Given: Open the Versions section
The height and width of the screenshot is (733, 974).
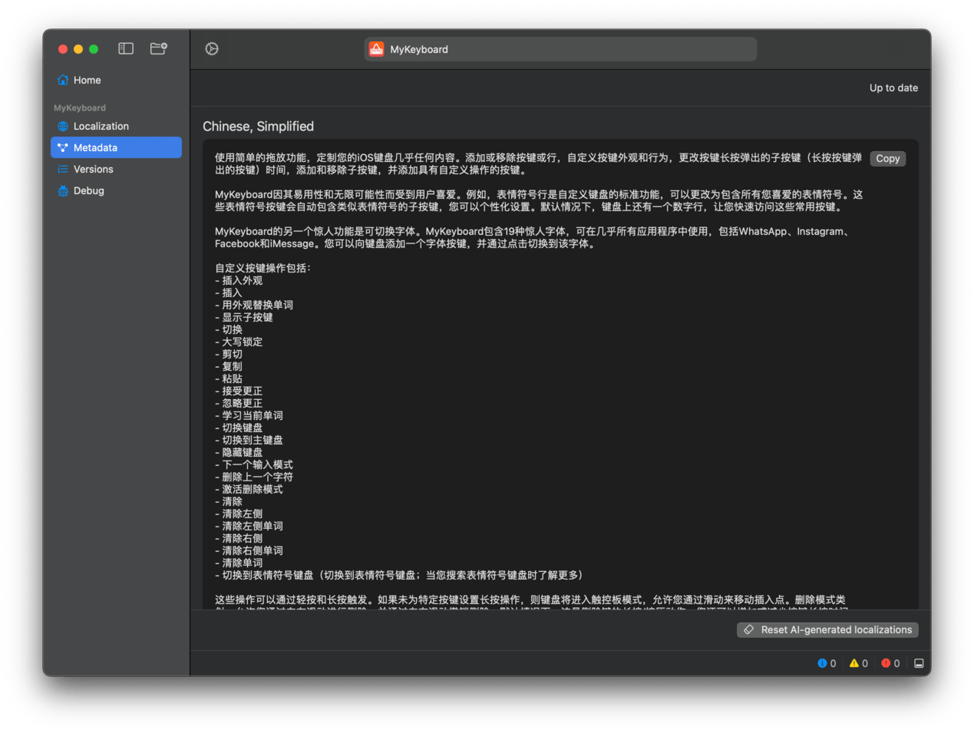Looking at the screenshot, I should [x=93, y=169].
